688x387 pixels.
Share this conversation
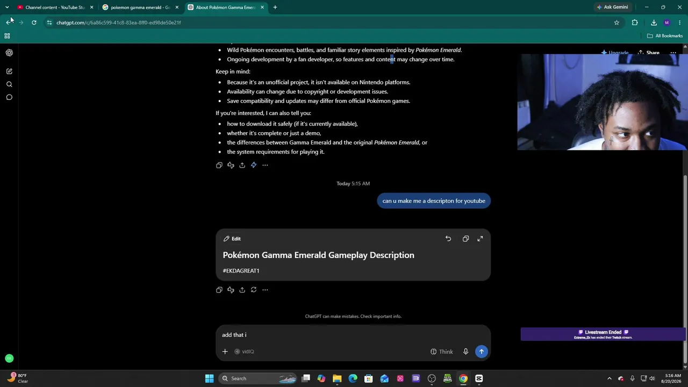tap(648, 53)
